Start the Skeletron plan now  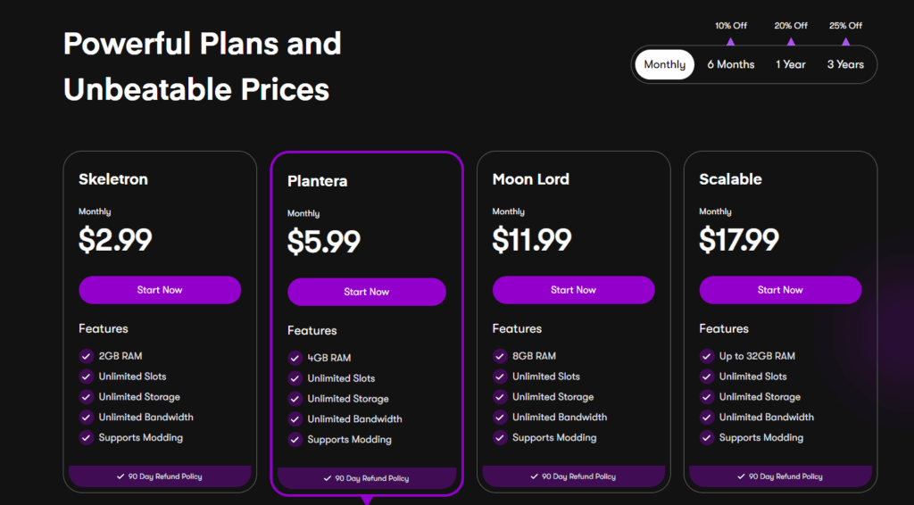coord(160,290)
